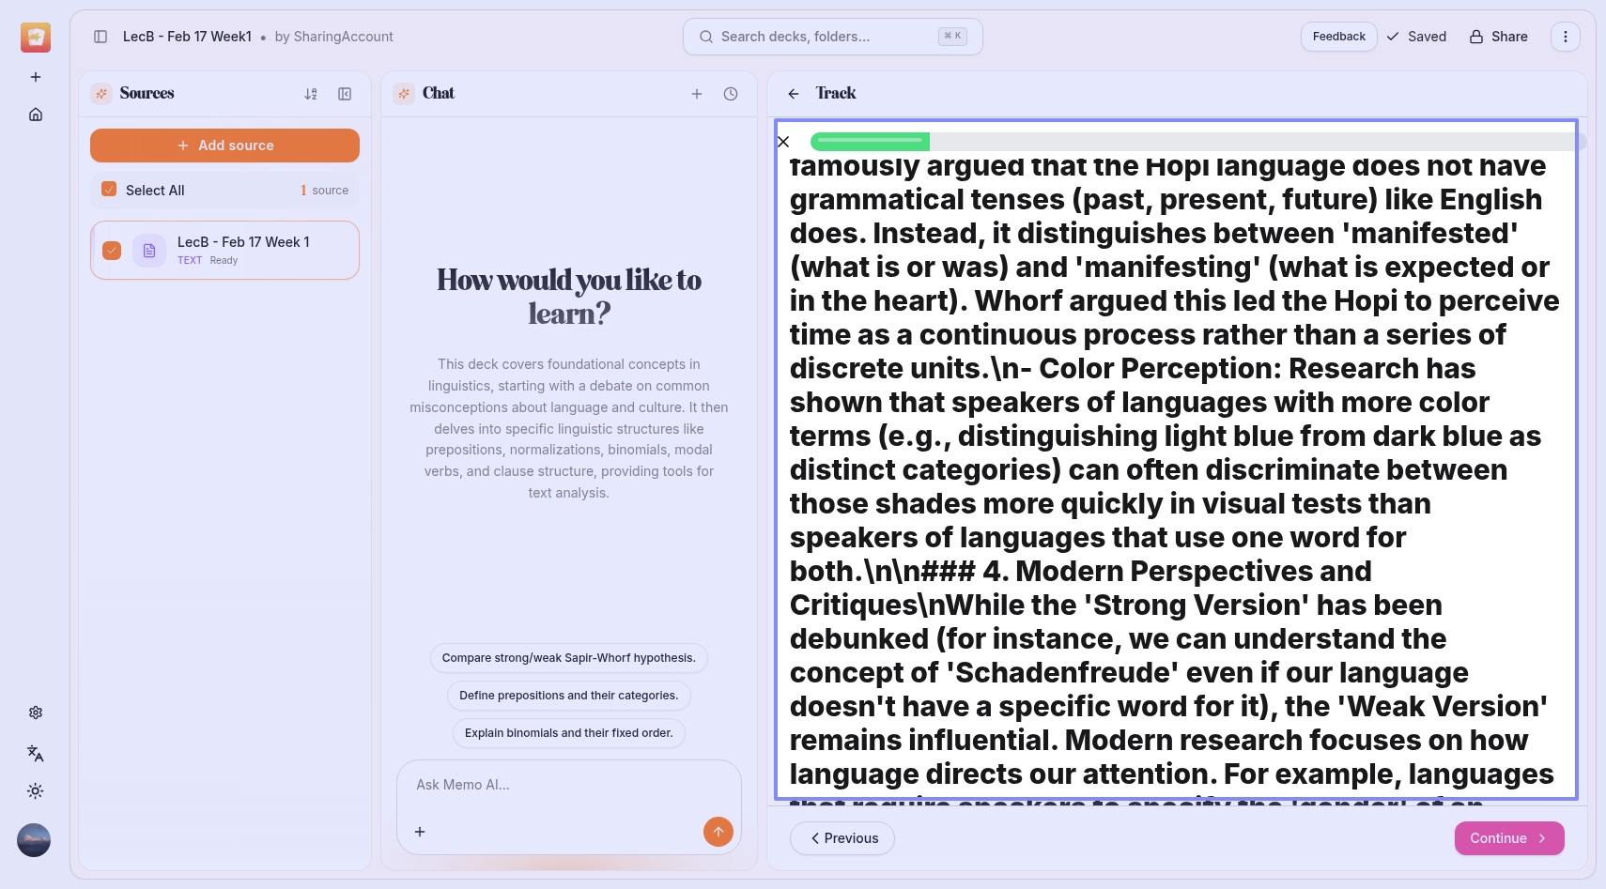
Task: Toggle the light/dark theme sun icon
Action: [36, 791]
